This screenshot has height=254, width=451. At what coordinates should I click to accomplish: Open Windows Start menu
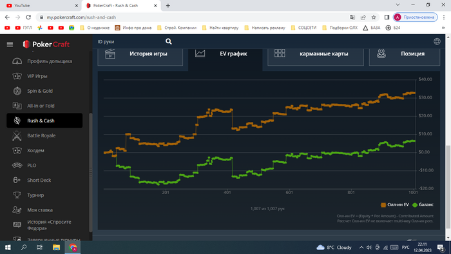click(x=8, y=248)
